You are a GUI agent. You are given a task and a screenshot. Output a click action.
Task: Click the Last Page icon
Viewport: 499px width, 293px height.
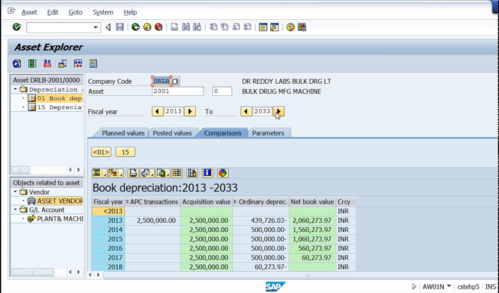247,27
